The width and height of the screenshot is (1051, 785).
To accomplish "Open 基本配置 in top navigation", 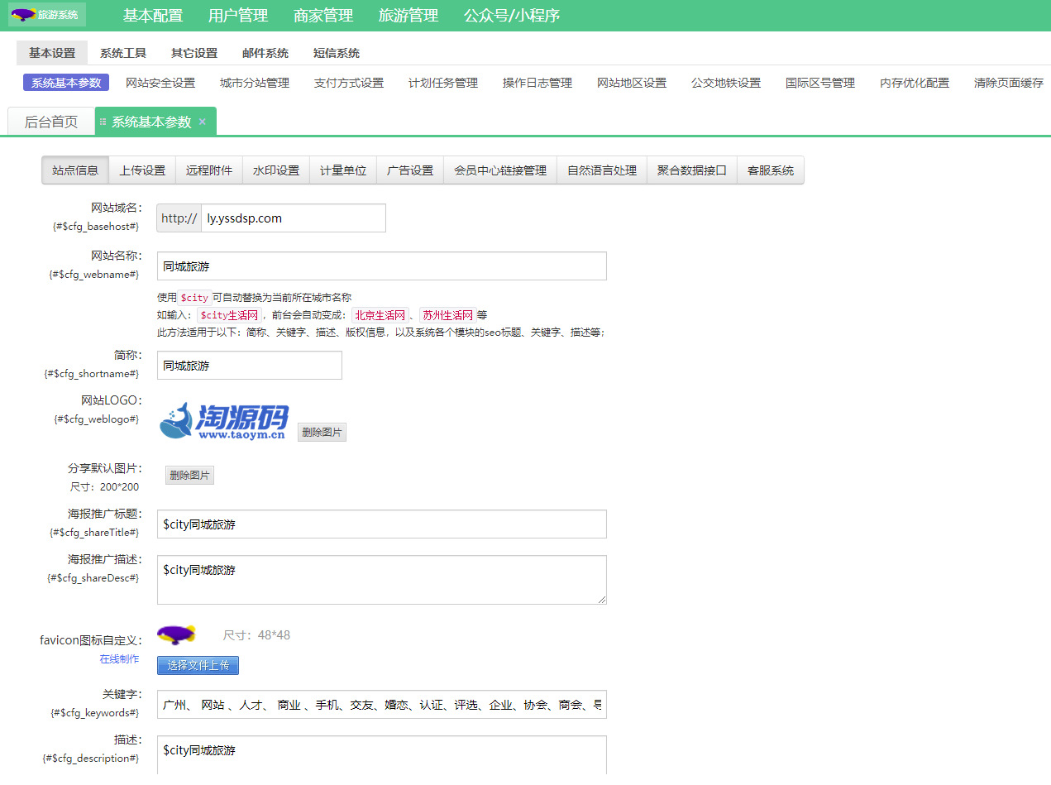I will coord(153,15).
